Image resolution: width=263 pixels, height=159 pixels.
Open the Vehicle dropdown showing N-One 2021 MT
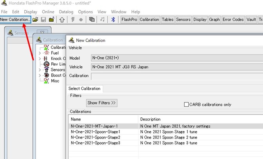point(177,67)
